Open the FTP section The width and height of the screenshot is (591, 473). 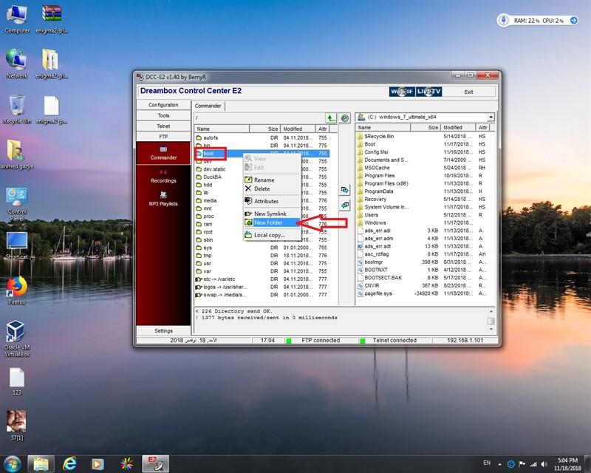click(x=163, y=137)
